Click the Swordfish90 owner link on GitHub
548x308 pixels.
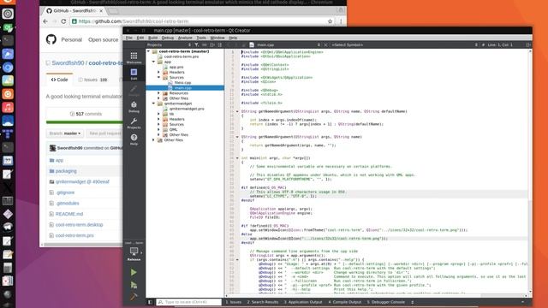[x=68, y=62]
